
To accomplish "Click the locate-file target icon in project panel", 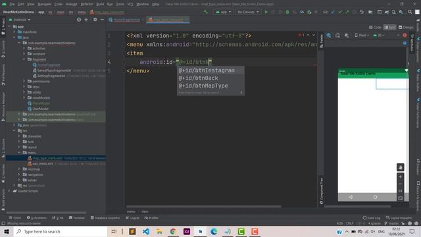I will (x=79, y=20).
